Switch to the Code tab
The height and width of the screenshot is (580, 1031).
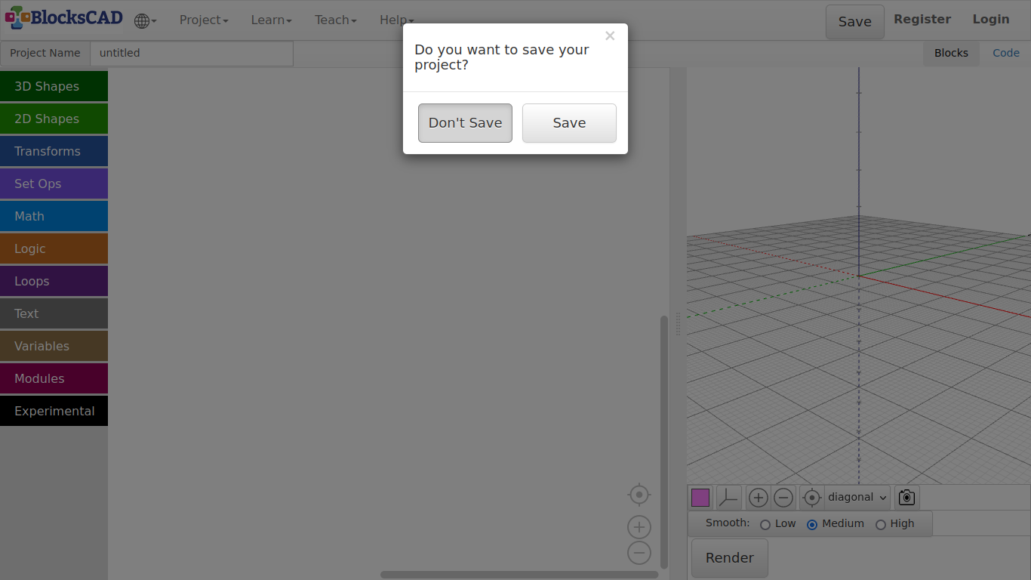pos(1005,53)
